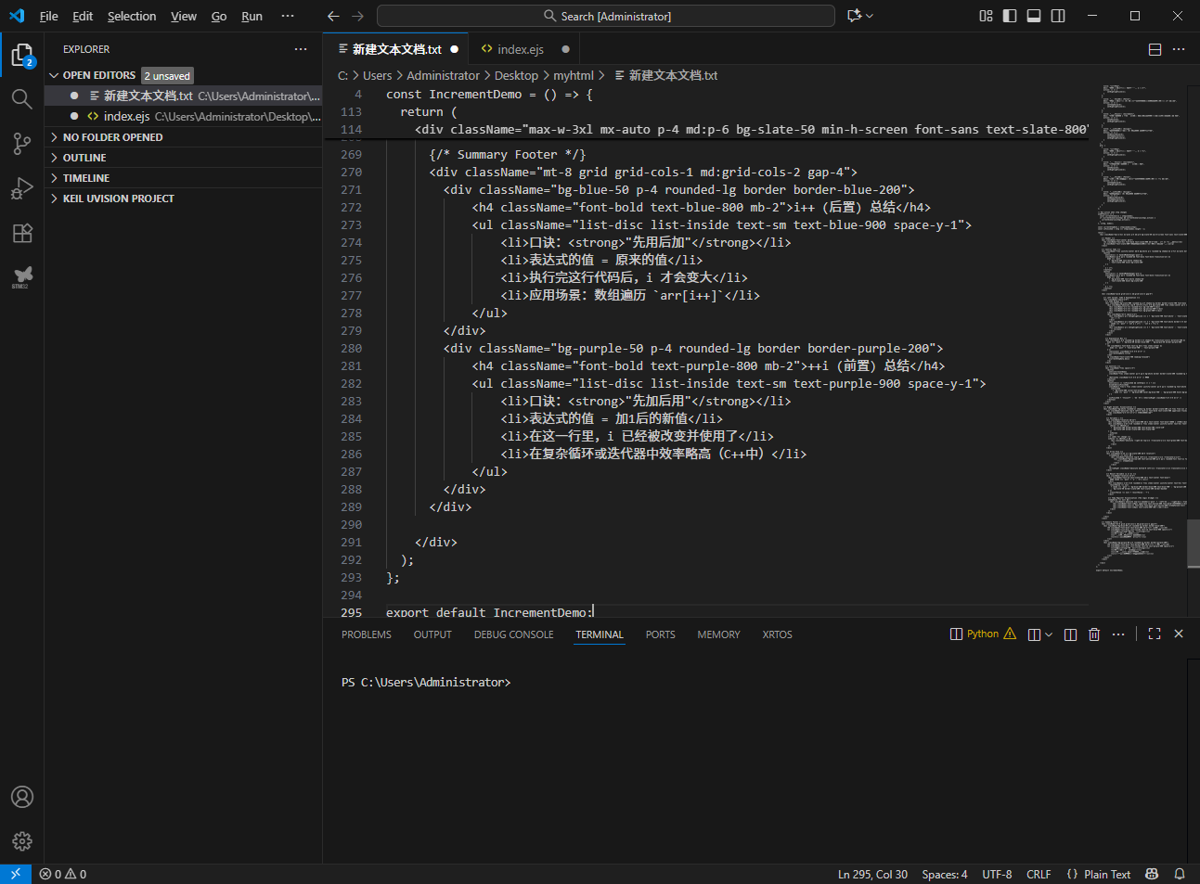Open Explorer Views and More Actions ellipsis
The width and height of the screenshot is (1200, 884).
tap(301, 49)
